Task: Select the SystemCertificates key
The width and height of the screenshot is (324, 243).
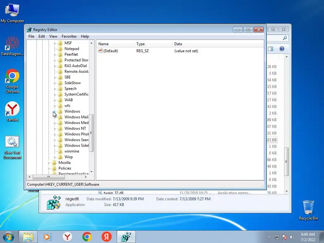Action: coord(76,94)
